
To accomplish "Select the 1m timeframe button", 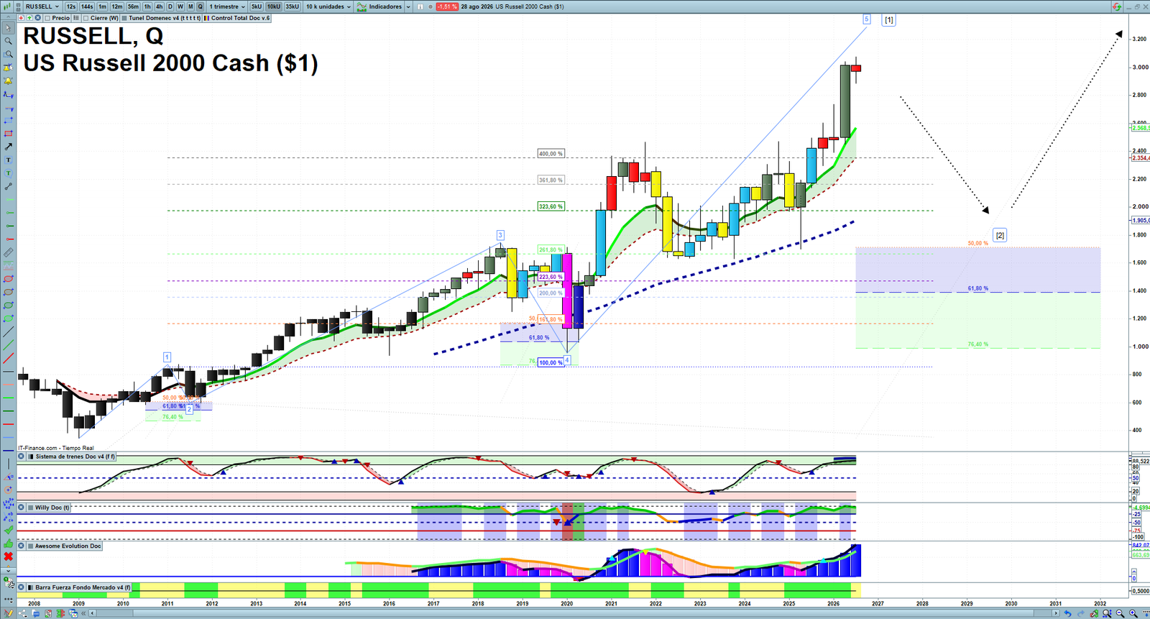I will [103, 6].
